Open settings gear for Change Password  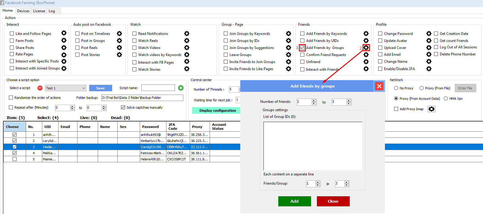tap(429, 33)
